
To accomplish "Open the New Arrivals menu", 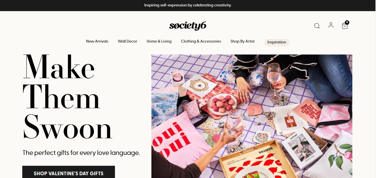I will (97, 41).
